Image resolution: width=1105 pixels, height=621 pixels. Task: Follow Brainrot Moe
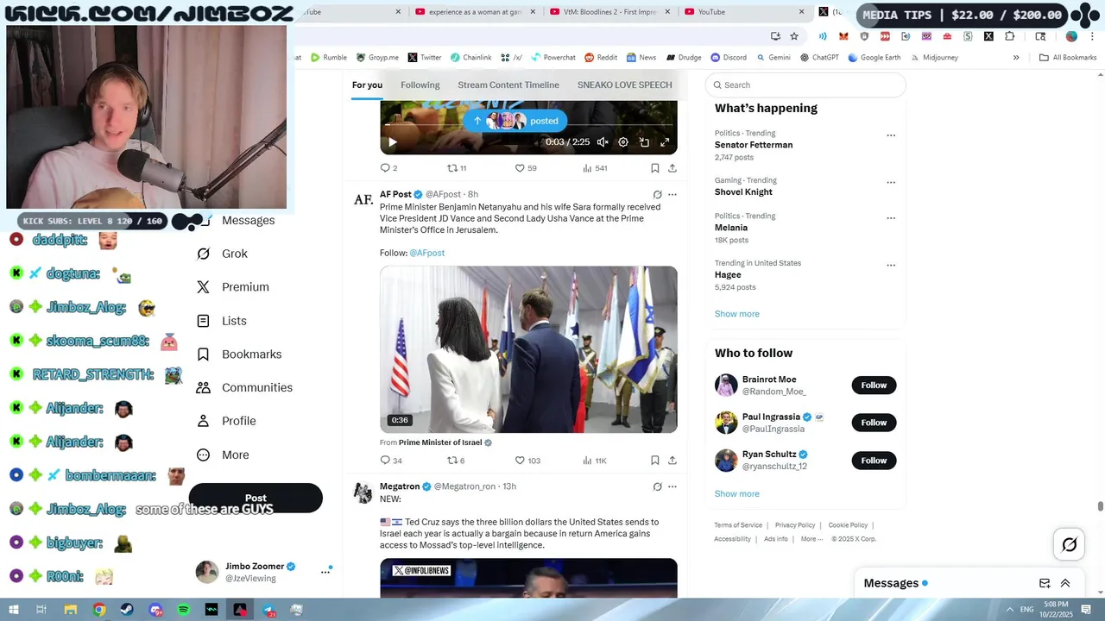(x=874, y=386)
